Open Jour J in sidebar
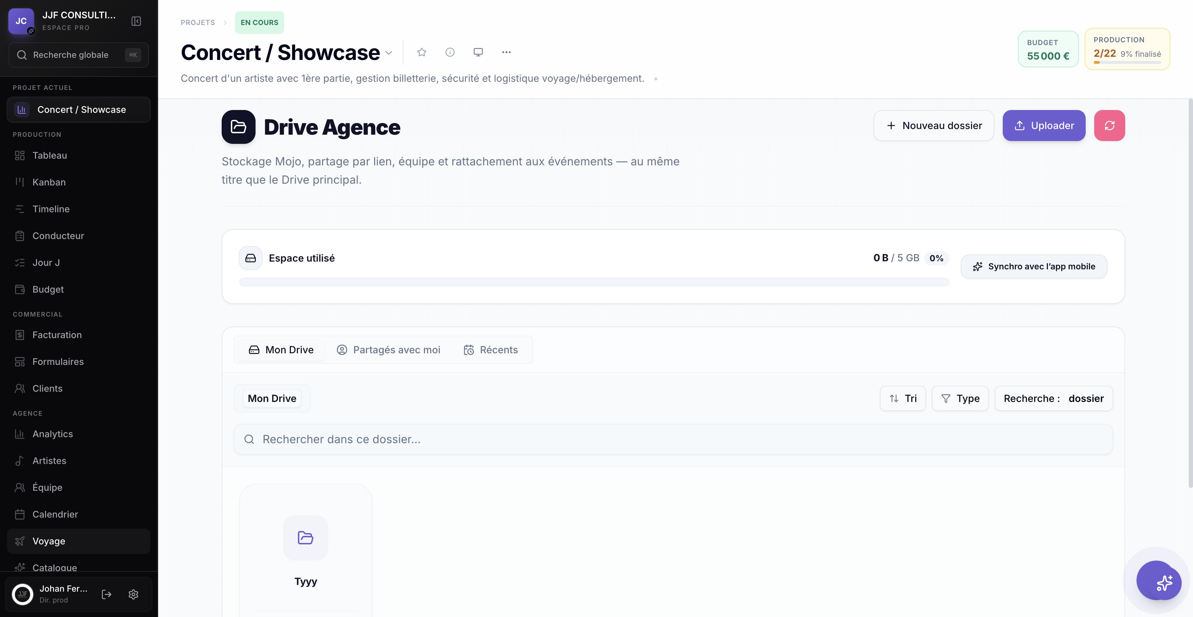1193x617 pixels. (79, 263)
